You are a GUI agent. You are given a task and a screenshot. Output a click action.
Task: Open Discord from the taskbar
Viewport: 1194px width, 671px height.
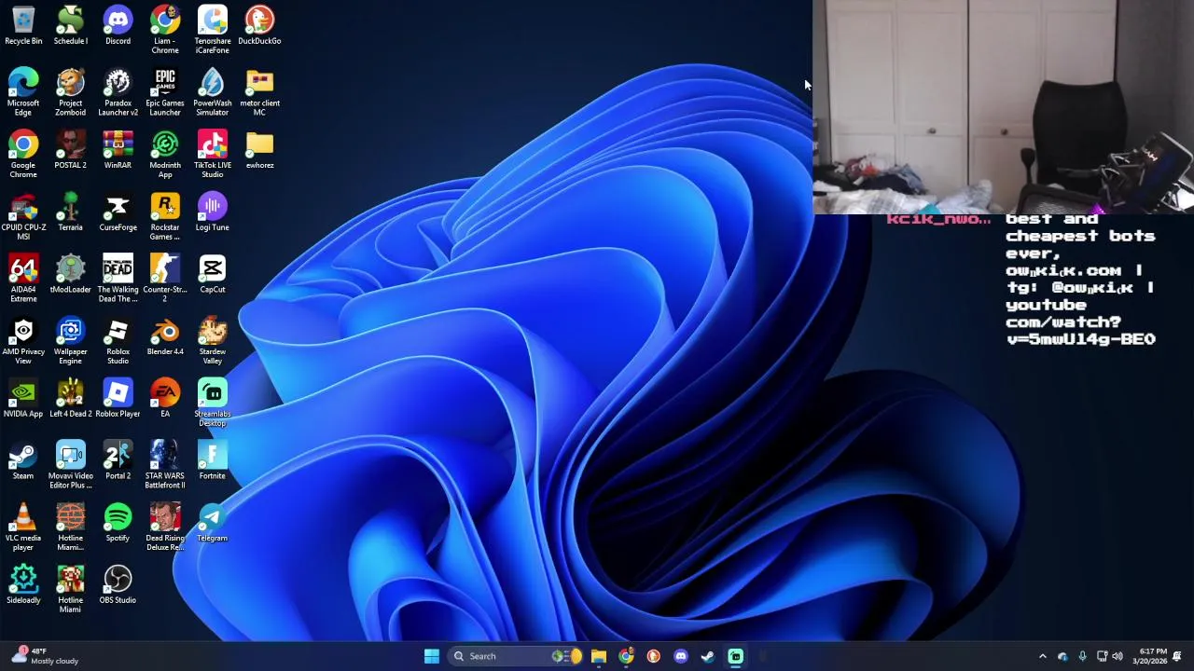[x=681, y=656]
